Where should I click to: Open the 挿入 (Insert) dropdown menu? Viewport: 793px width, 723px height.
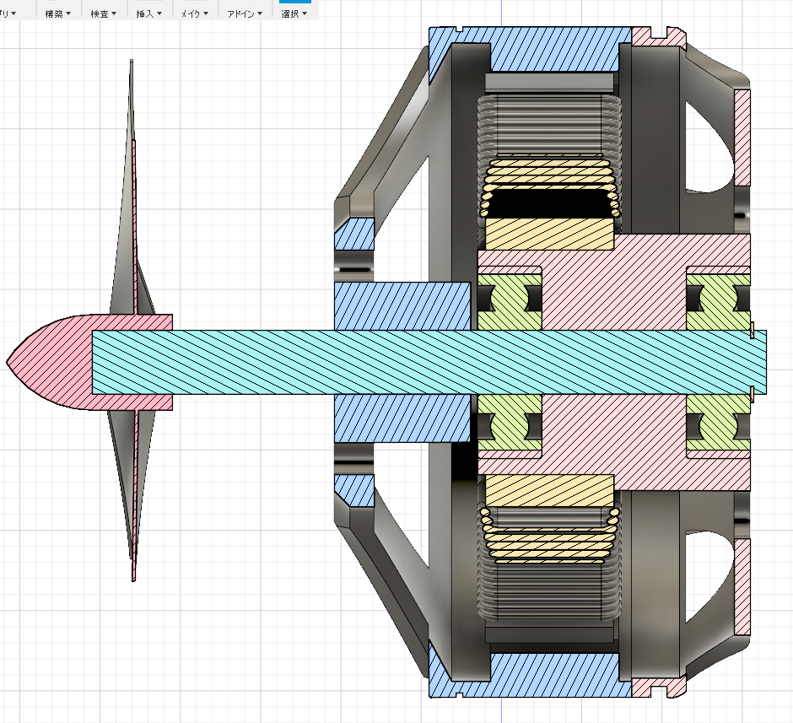point(148,13)
